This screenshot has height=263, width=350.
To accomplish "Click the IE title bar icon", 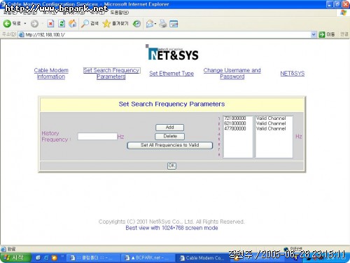I will click(x=3, y=4).
